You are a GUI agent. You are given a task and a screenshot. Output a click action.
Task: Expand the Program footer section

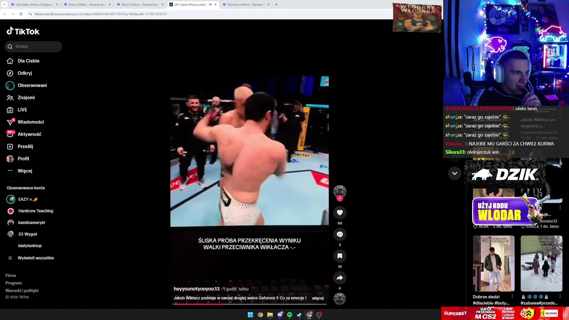click(13, 283)
